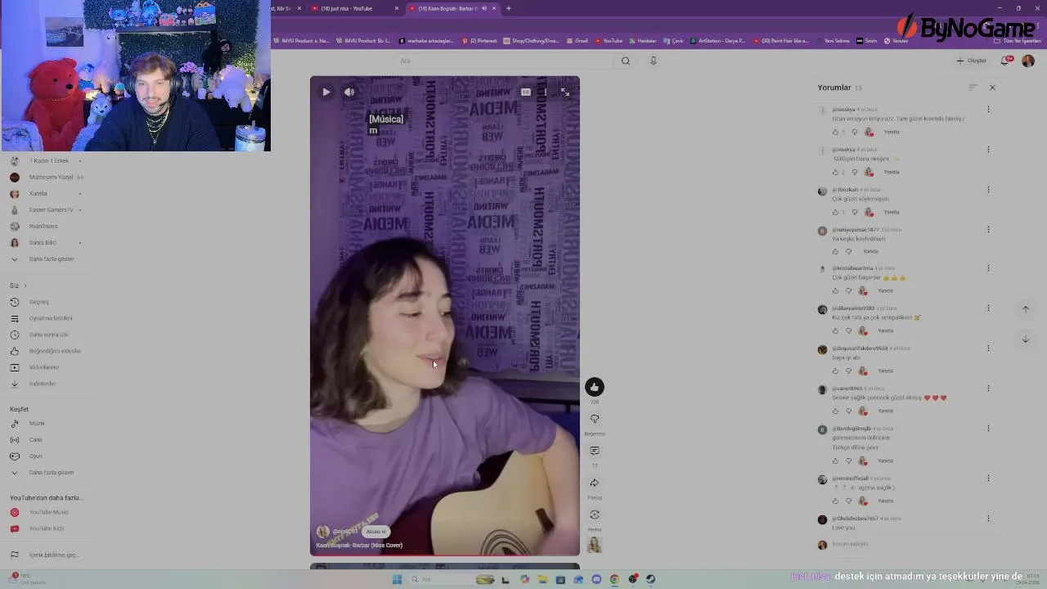Screen dimensions: 1047x589
Task: Open a new browser tab
Action: [508, 8]
